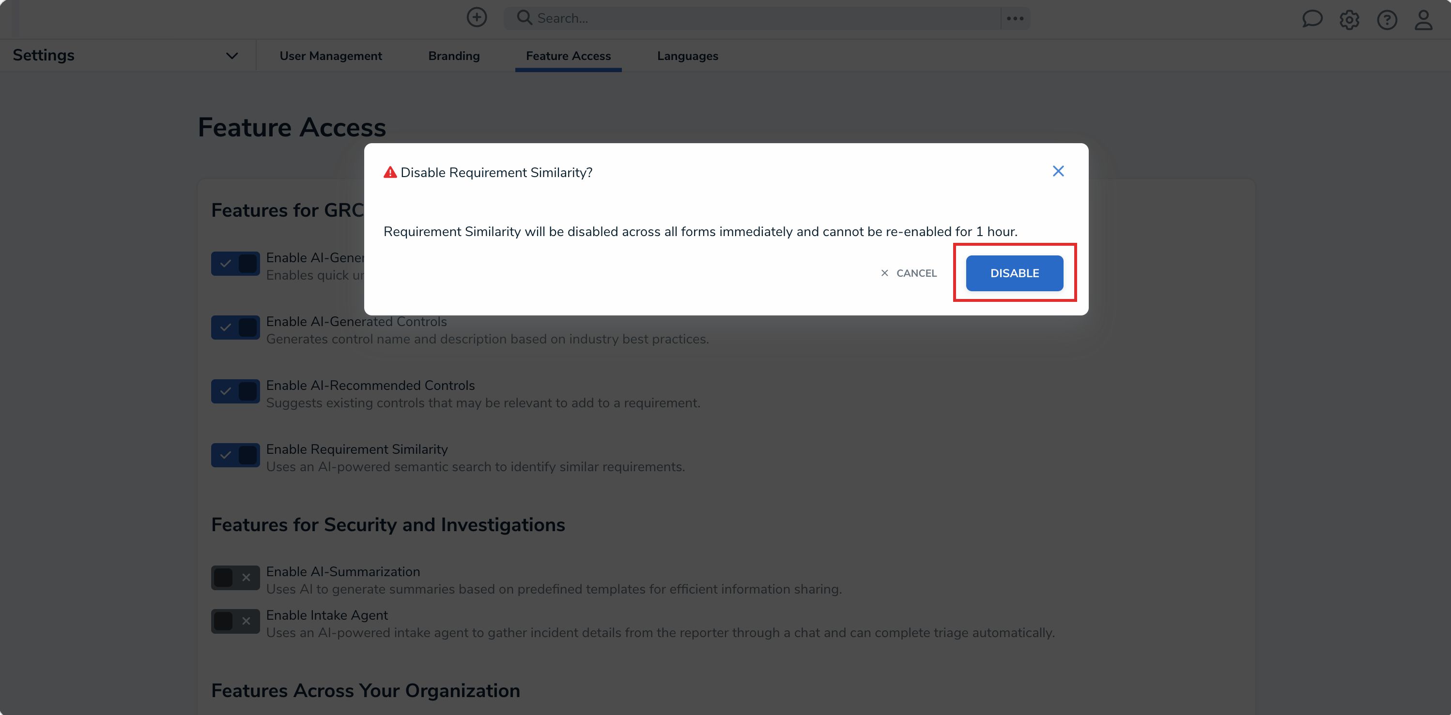The width and height of the screenshot is (1451, 715).
Task: Toggle Enable AI-Generated Controls switch
Action: click(x=235, y=328)
